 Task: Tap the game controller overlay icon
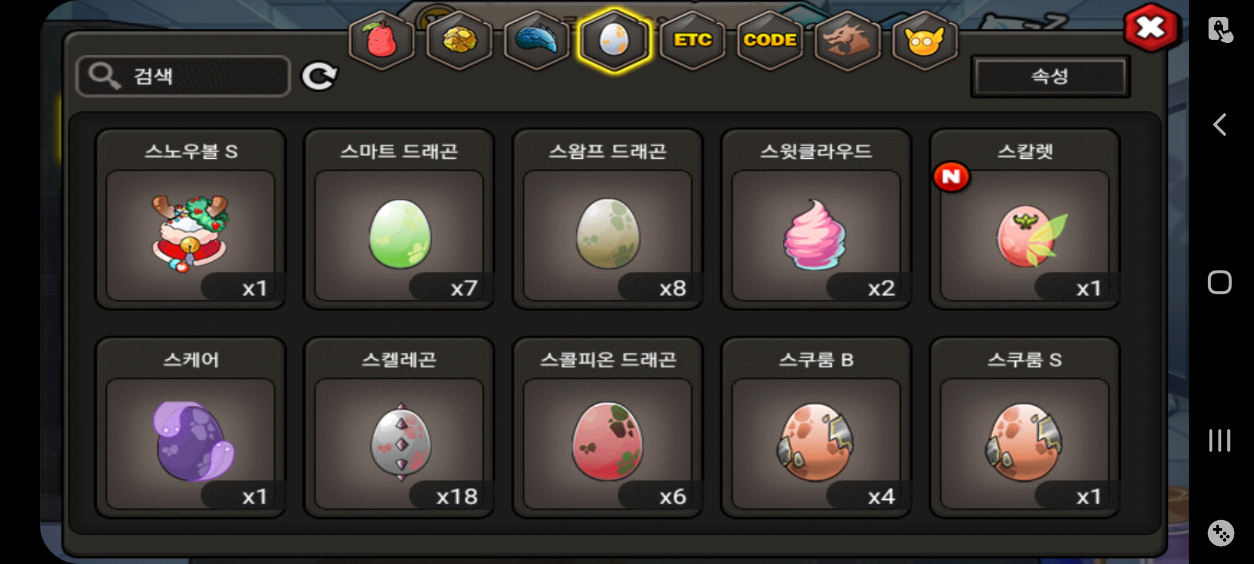pyautogui.click(x=1221, y=533)
